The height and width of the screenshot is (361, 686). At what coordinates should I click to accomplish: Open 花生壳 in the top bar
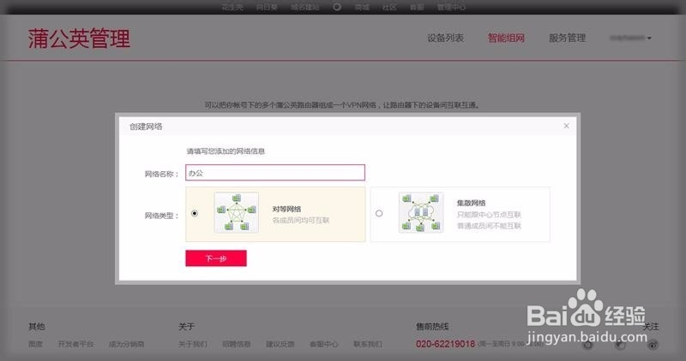click(x=232, y=8)
